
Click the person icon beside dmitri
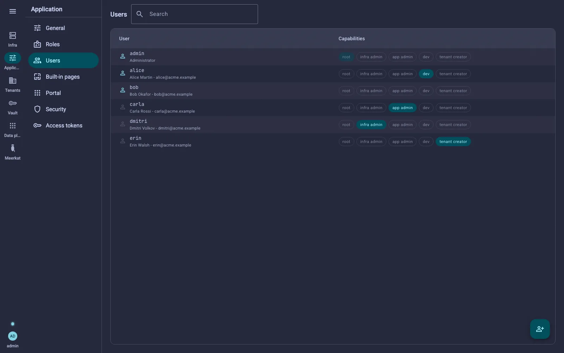tap(123, 124)
